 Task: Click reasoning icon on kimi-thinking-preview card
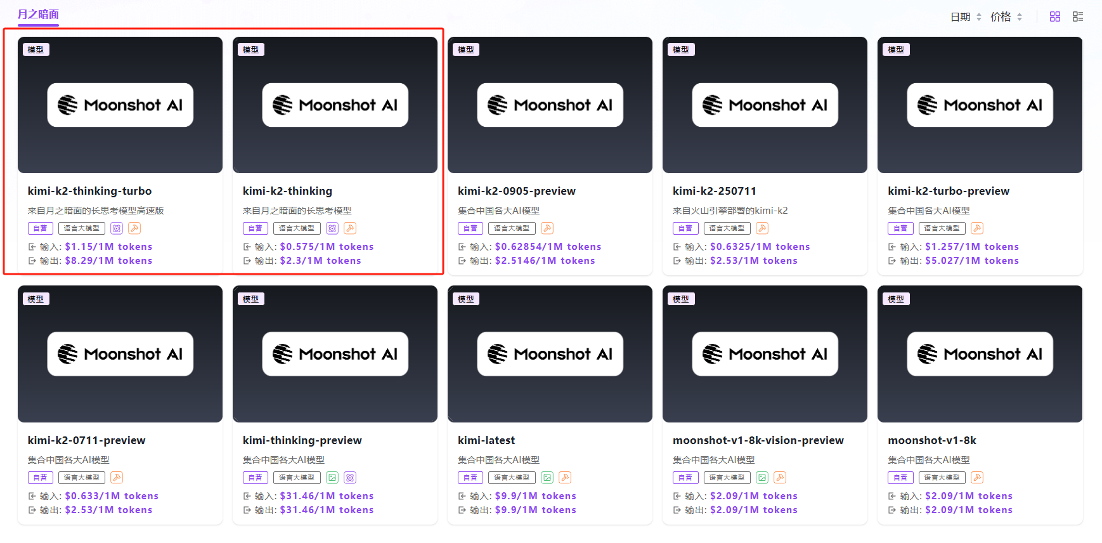click(350, 478)
